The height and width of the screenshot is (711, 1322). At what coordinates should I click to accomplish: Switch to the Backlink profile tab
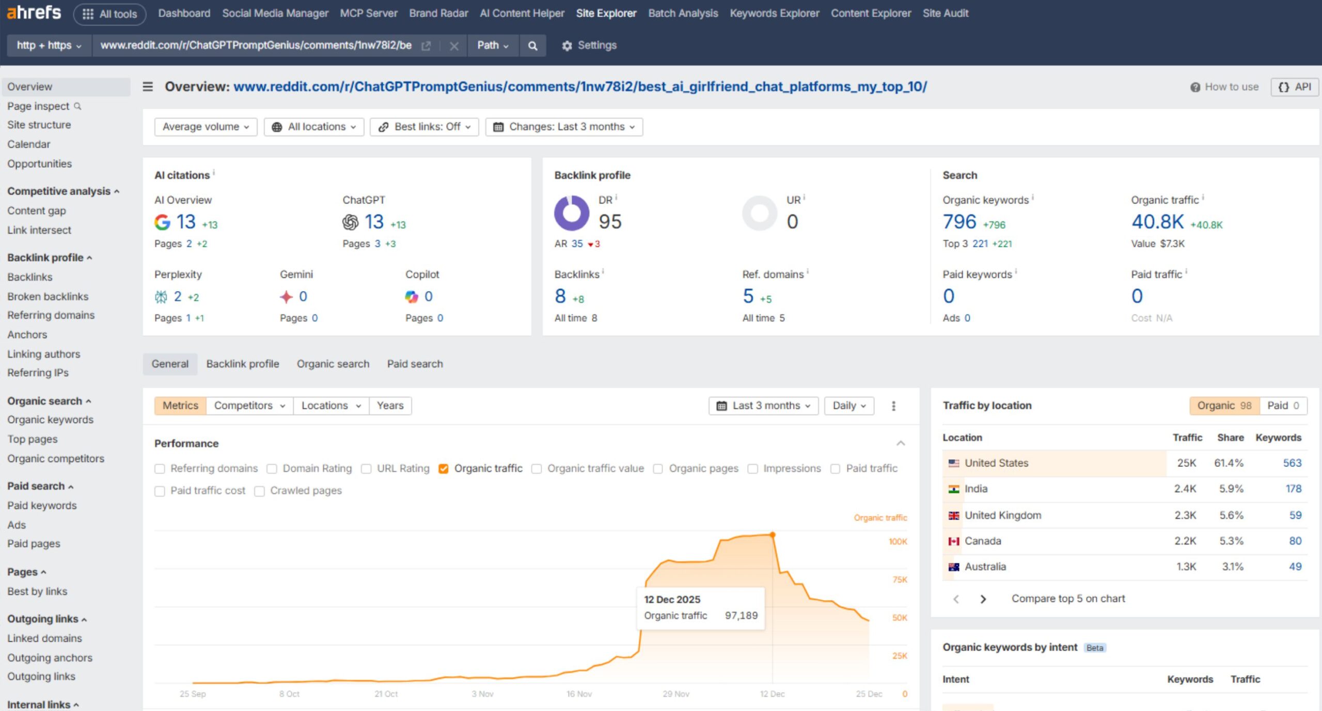point(242,364)
